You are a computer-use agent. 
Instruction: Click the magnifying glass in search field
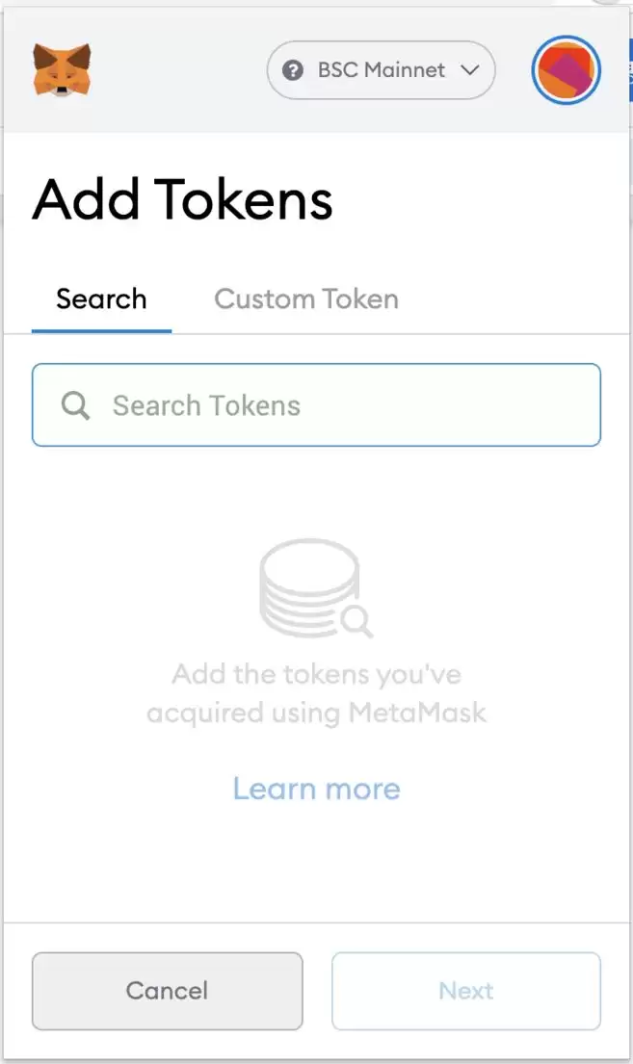tap(76, 405)
